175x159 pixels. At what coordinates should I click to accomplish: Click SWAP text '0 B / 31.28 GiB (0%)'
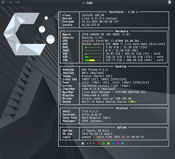pyautogui.click(x=122, y=51)
